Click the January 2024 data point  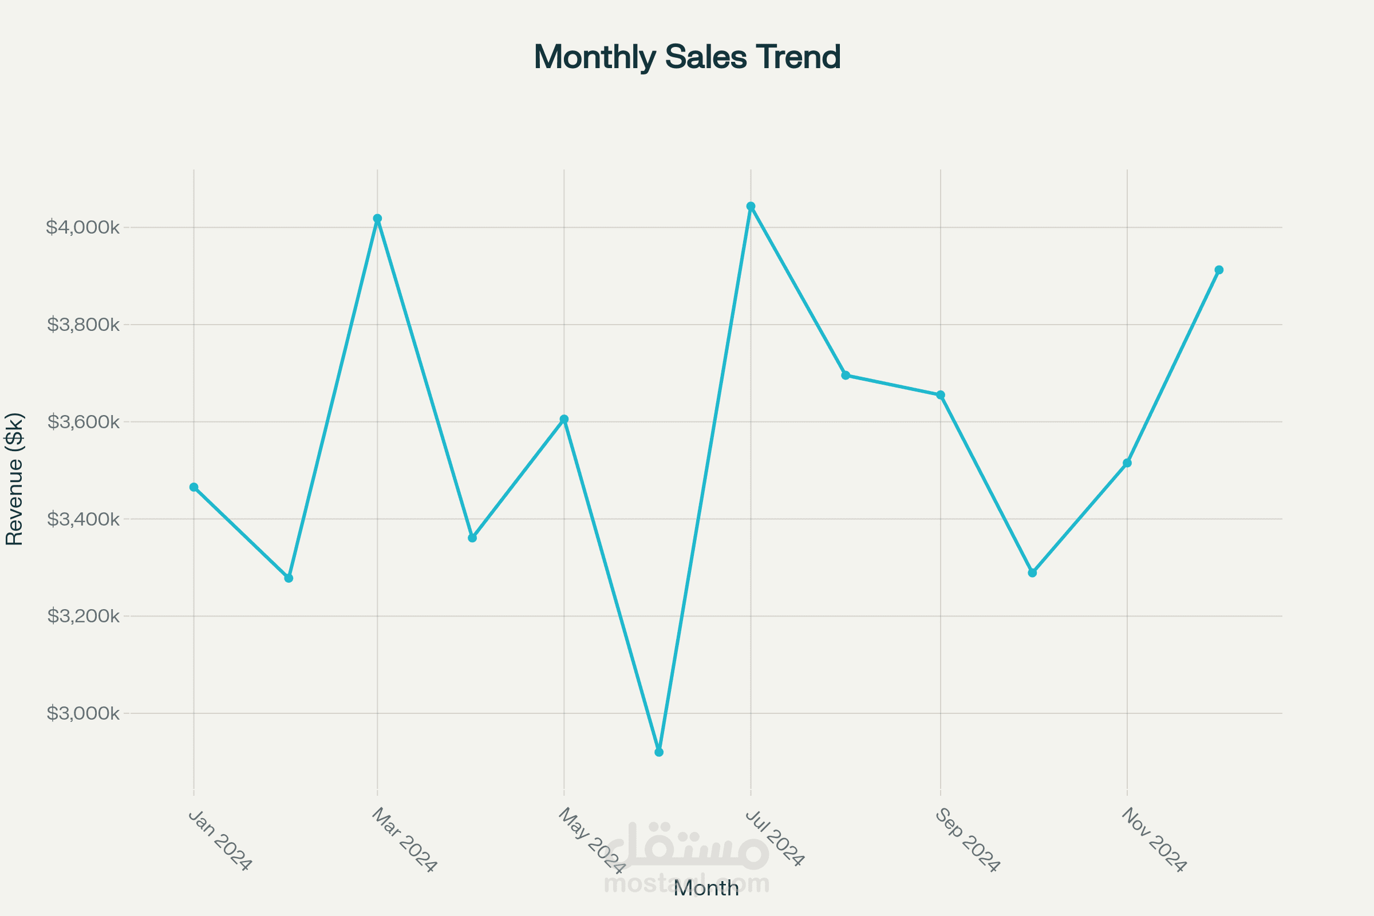(x=194, y=487)
